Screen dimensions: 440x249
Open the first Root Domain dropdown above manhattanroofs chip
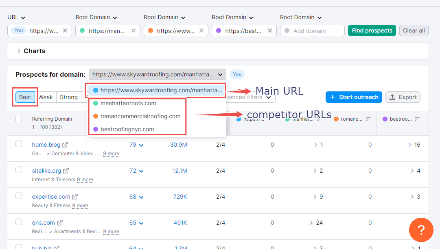tap(96, 17)
